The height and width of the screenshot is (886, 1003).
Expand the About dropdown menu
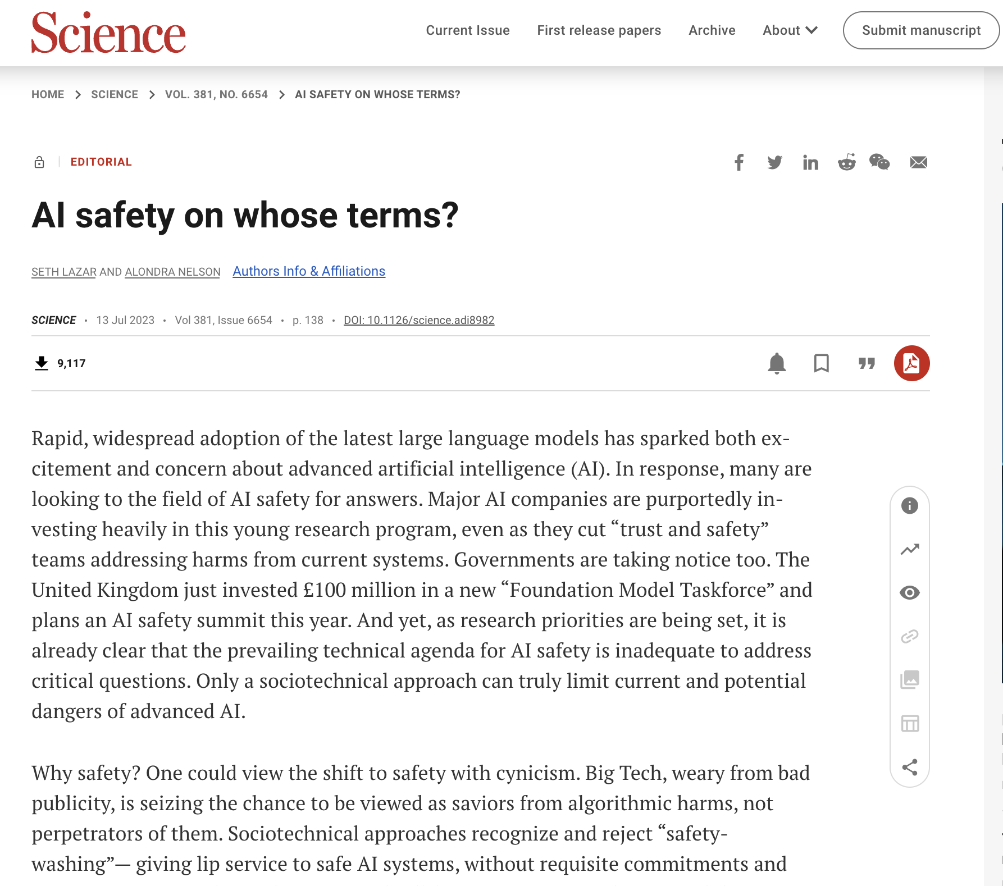pyautogui.click(x=790, y=30)
